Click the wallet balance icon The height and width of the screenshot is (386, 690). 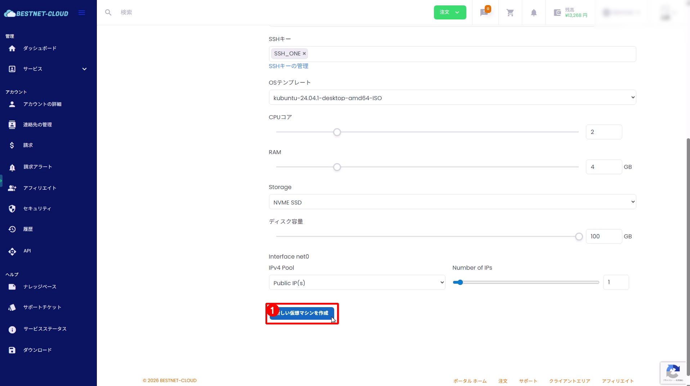pos(557,13)
